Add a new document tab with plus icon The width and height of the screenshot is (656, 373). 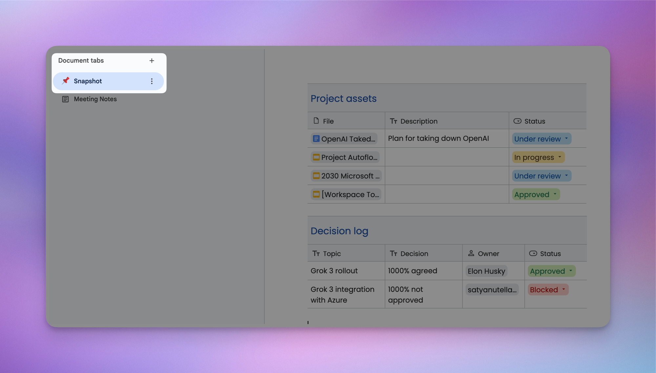(152, 61)
